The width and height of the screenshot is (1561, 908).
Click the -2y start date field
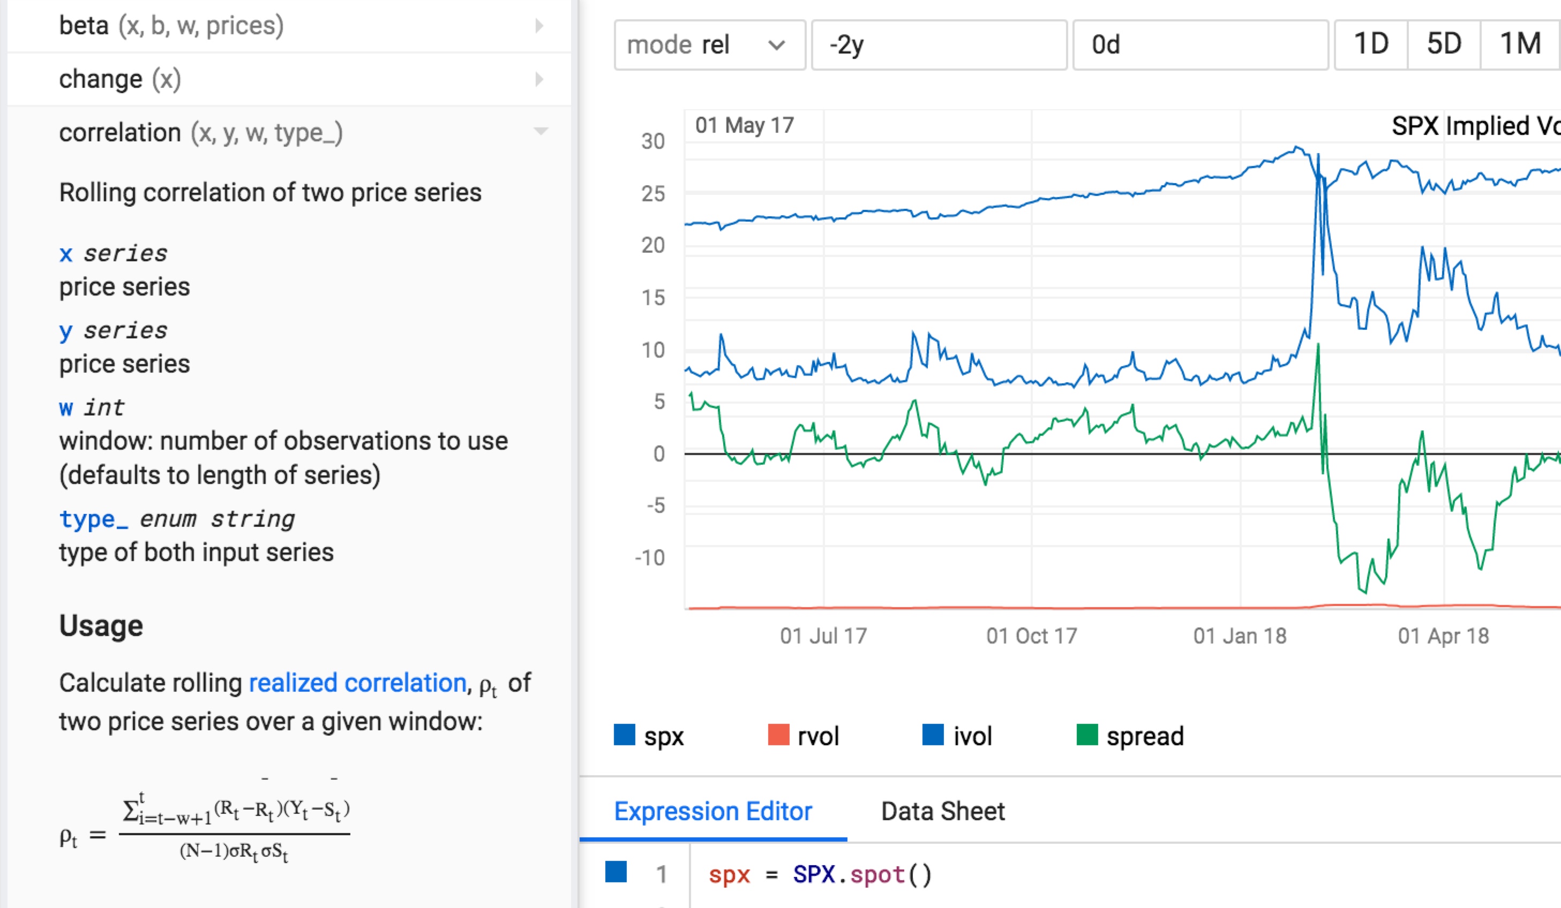tap(939, 44)
